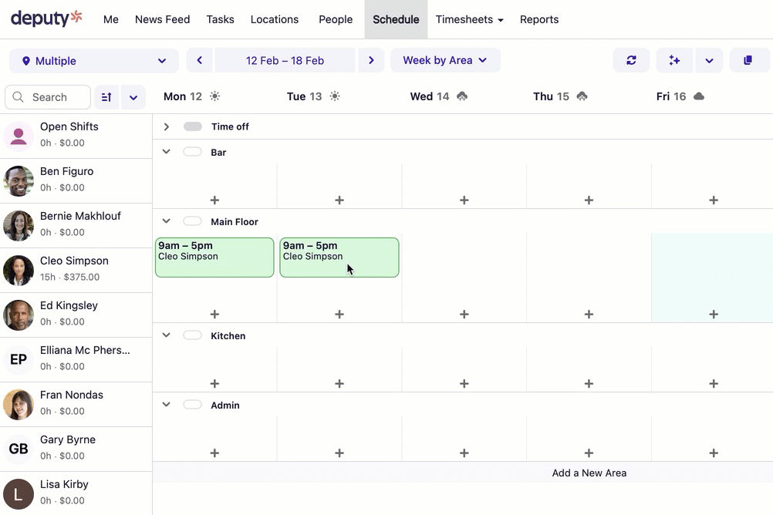Add Kitchen shift on Thursday plus
The height and width of the screenshot is (515, 773).
(589, 383)
